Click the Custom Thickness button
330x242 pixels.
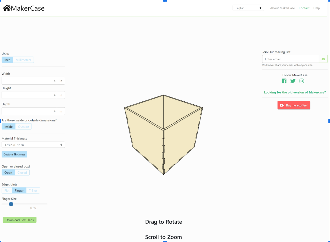pos(14,154)
